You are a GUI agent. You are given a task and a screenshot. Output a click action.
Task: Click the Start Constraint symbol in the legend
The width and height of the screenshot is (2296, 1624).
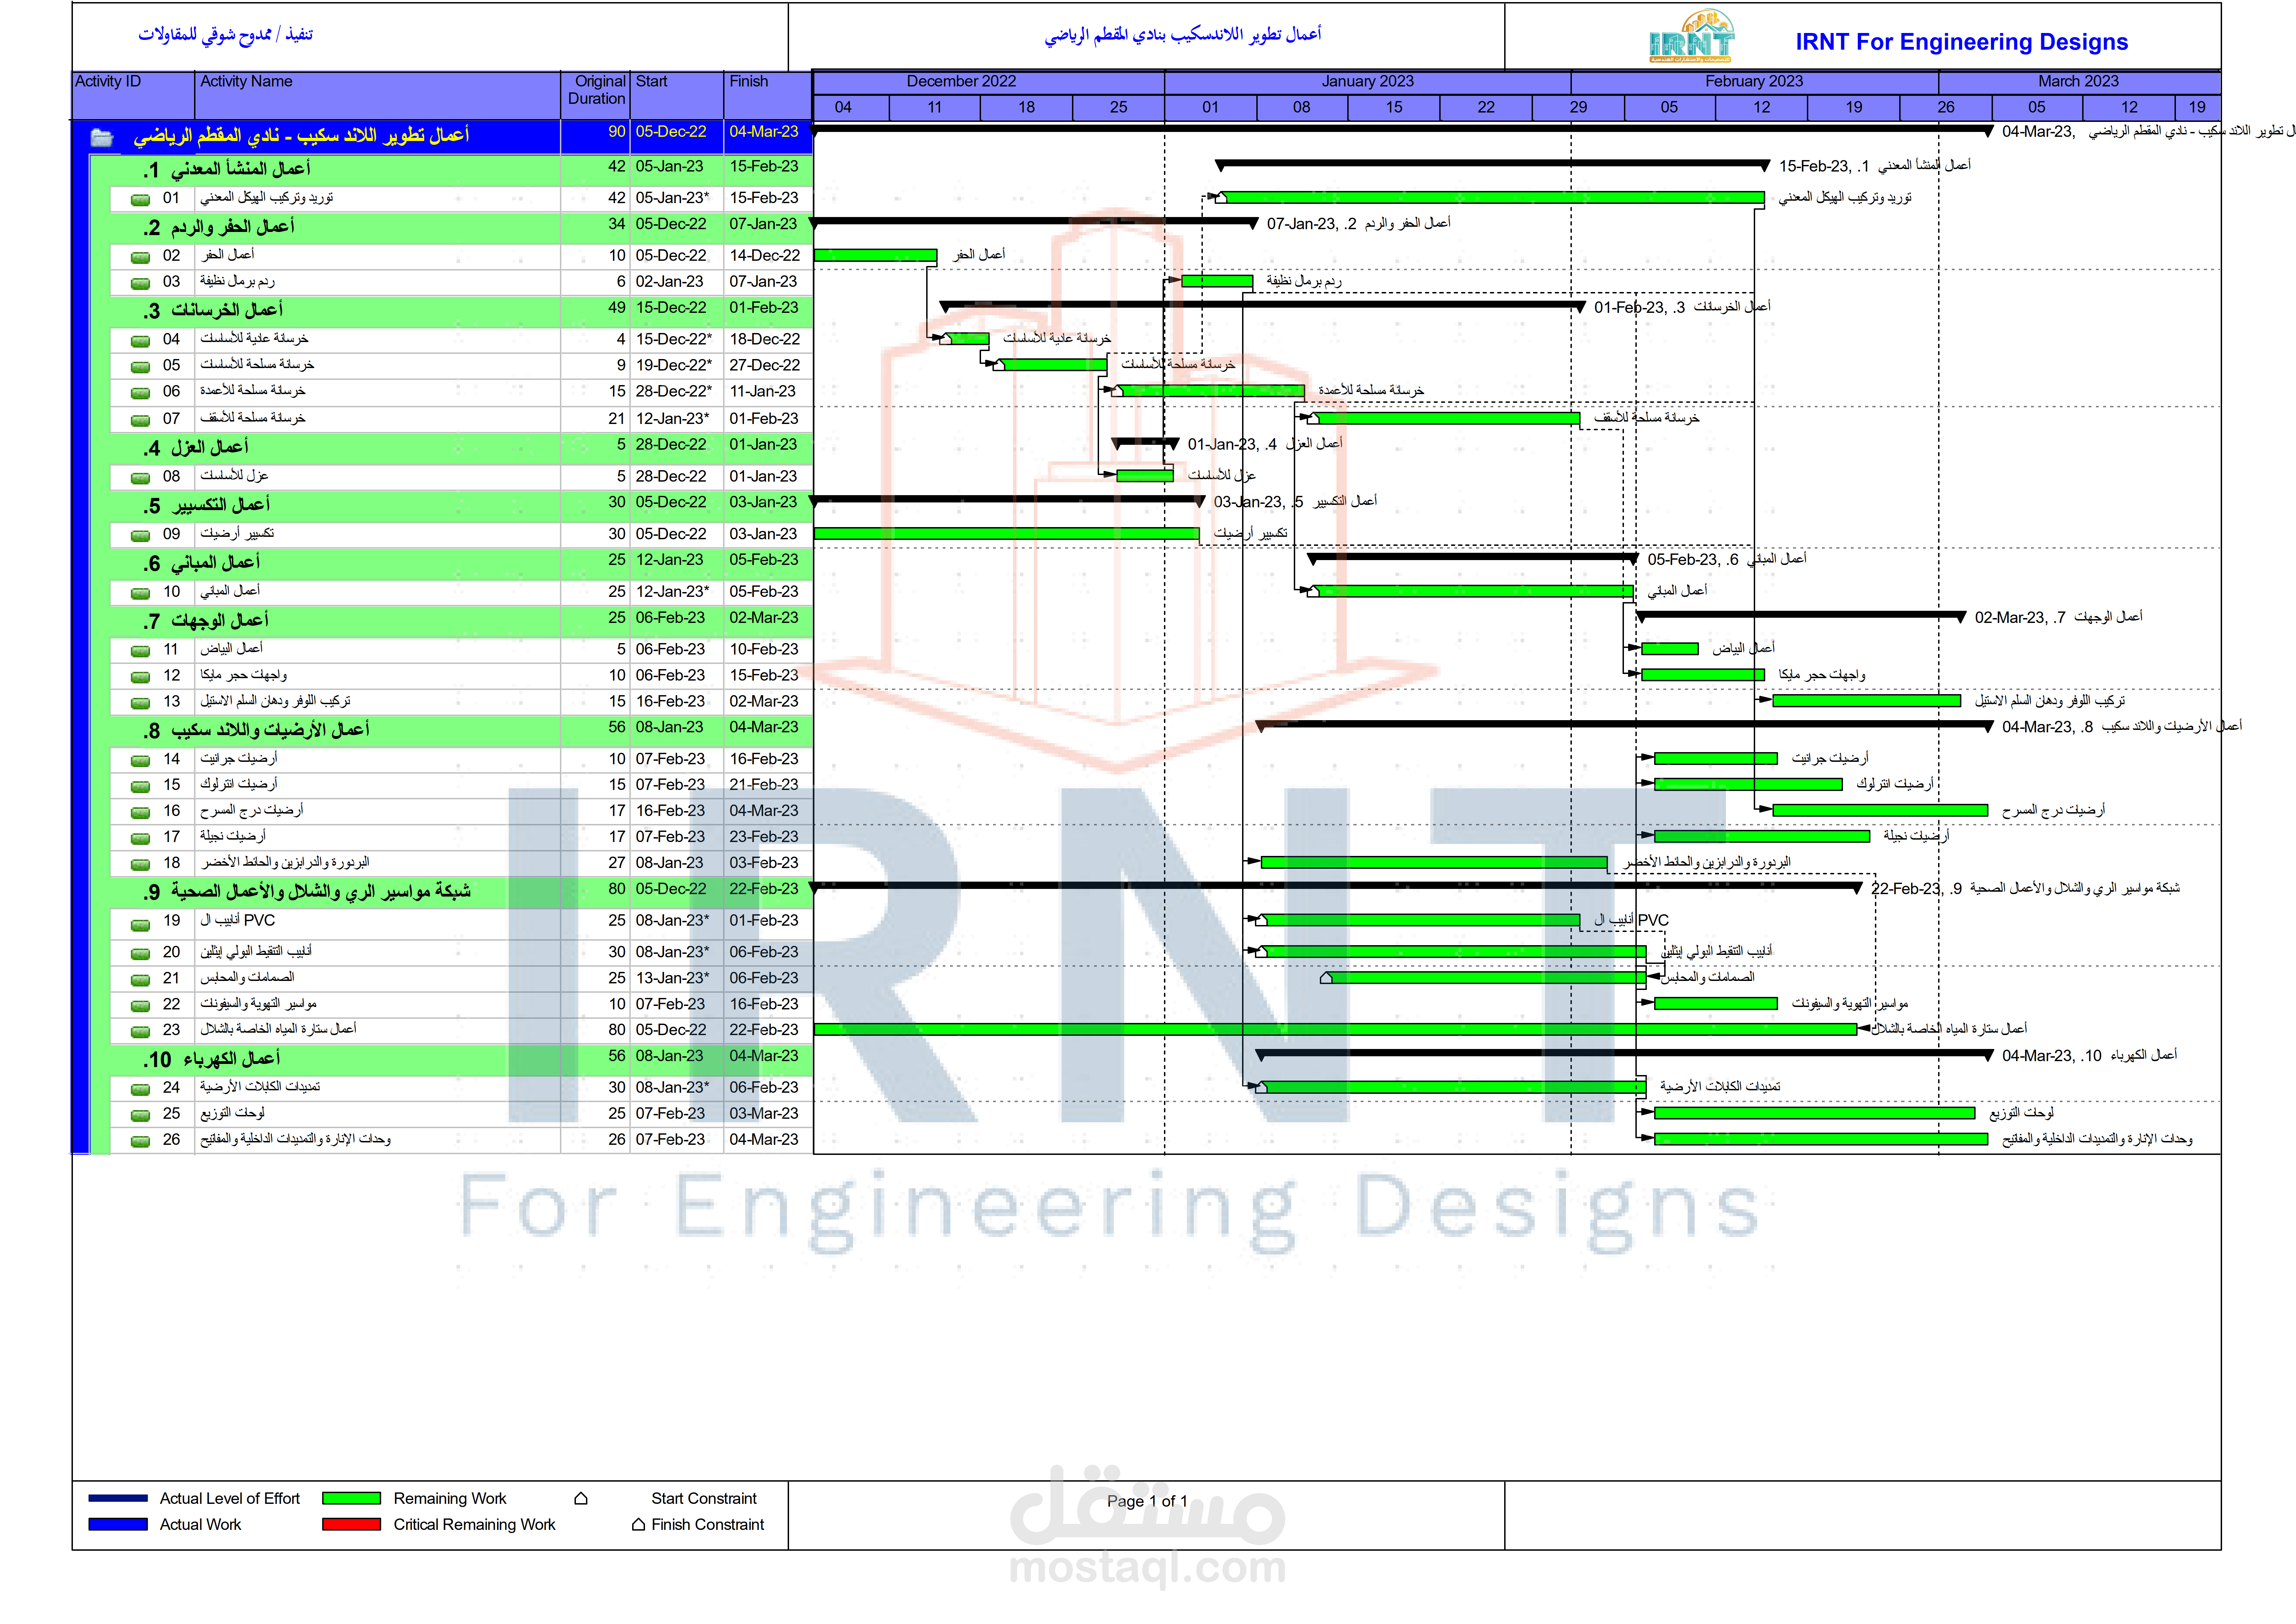point(581,1498)
